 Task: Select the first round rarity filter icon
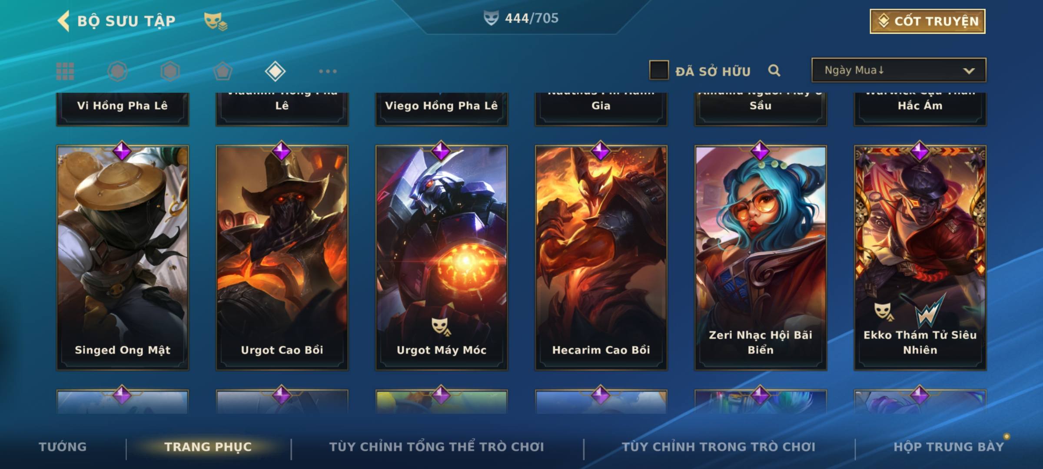117,71
